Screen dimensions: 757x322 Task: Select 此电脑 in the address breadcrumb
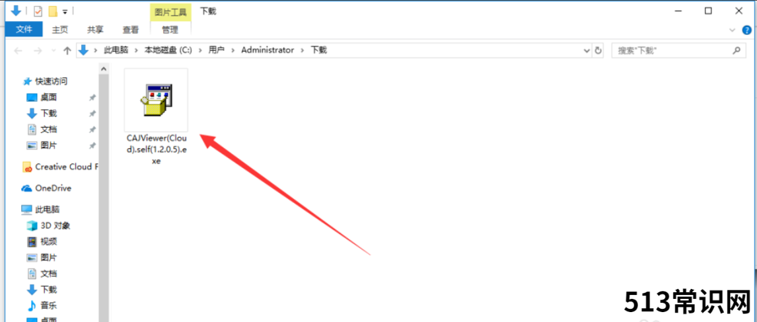pyautogui.click(x=116, y=50)
